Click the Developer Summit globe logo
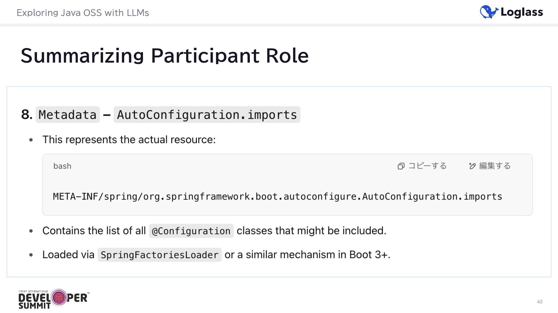Image resolution: width=558 pixels, height=313 pixels. [x=59, y=297]
